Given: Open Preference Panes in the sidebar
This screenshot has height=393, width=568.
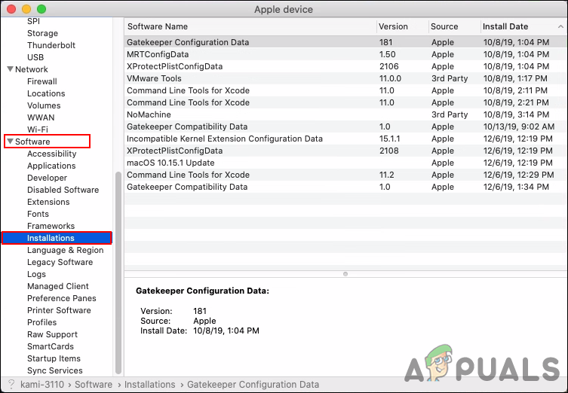Looking at the screenshot, I should (62, 298).
